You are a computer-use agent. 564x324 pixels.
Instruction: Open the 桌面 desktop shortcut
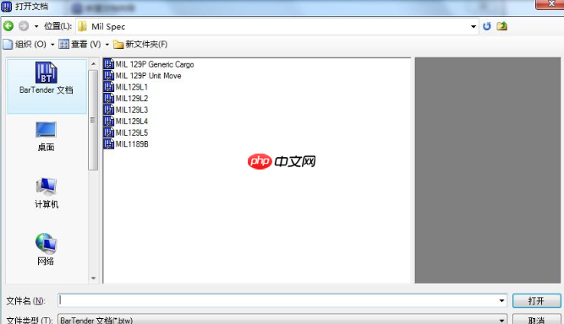click(x=46, y=137)
